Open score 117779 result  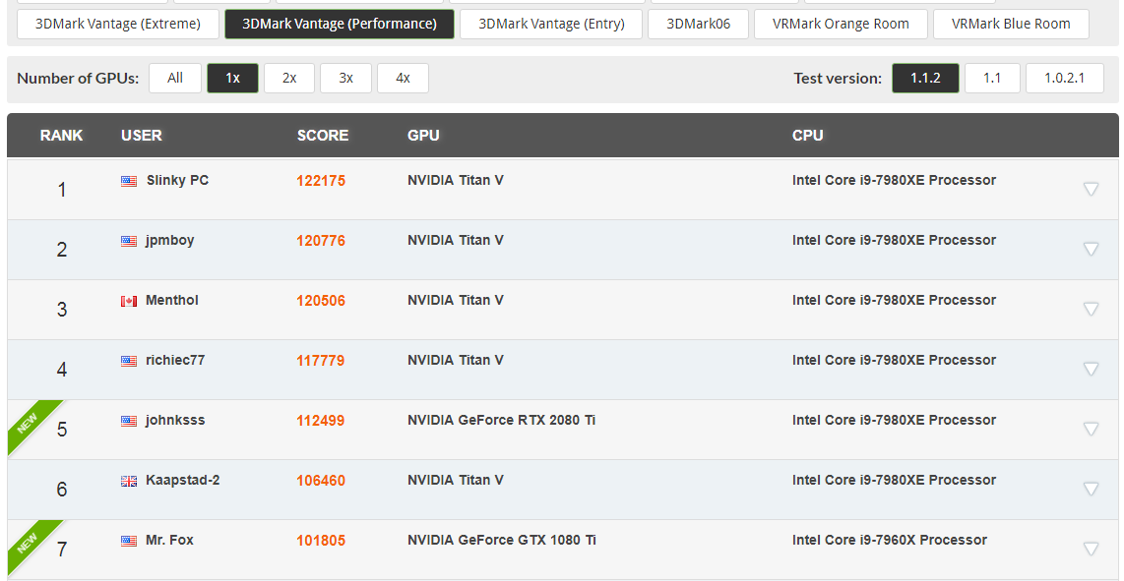pos(321,361)
